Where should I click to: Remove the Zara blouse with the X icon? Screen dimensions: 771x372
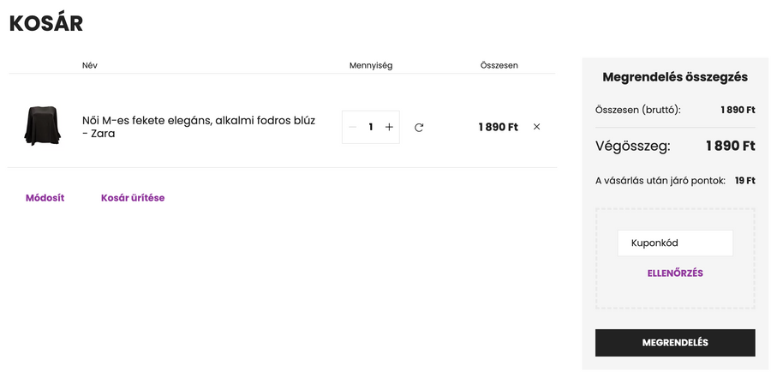tap(537, 127)
